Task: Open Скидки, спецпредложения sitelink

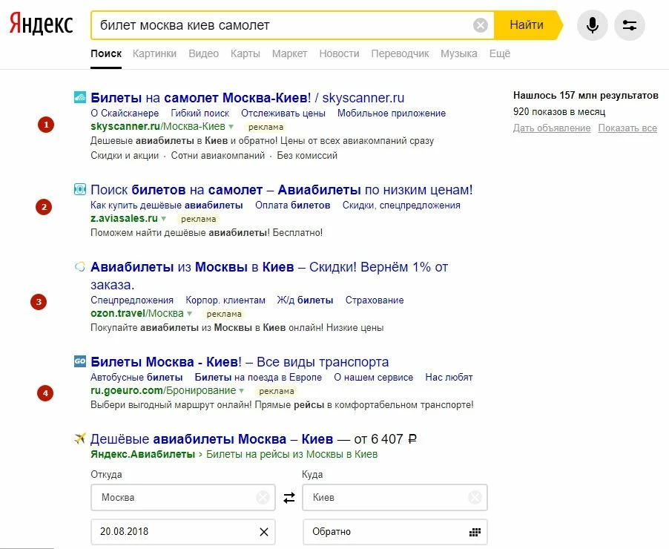Action: [401, 206]
